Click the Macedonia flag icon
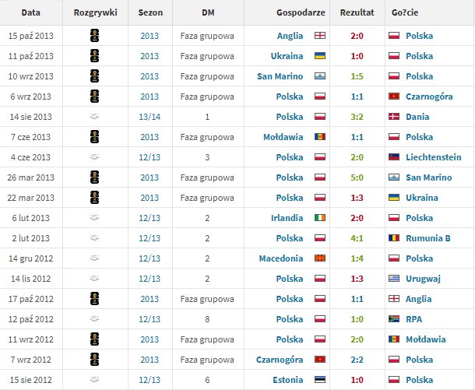The image size is (475, 390). [320, 258]
